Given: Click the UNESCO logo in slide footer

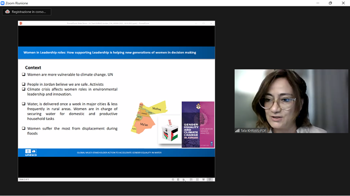Looking at the screenshot, I should point(31,153).
